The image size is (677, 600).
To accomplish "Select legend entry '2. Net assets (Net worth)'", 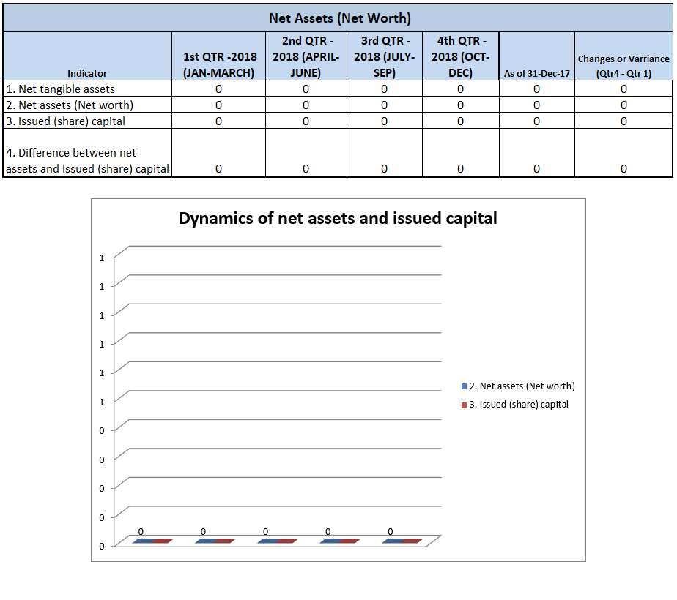I will click(522, 386).
